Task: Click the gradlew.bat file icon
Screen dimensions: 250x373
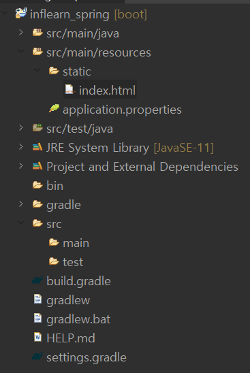Action: tap(37, 319)
